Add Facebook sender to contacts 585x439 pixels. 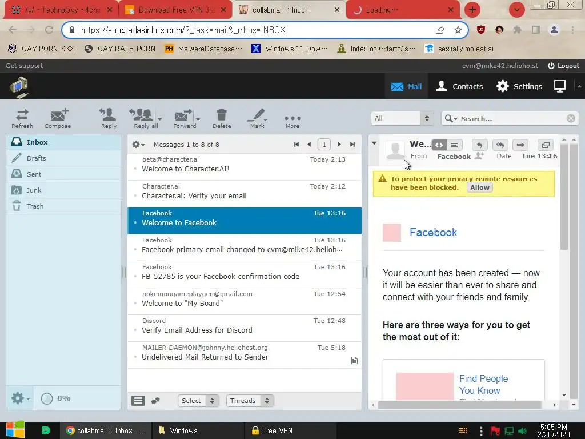[x=479, y=155]
